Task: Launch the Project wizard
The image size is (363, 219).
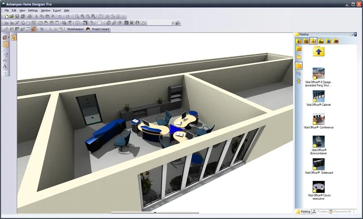Action: [x=100, y=29]
